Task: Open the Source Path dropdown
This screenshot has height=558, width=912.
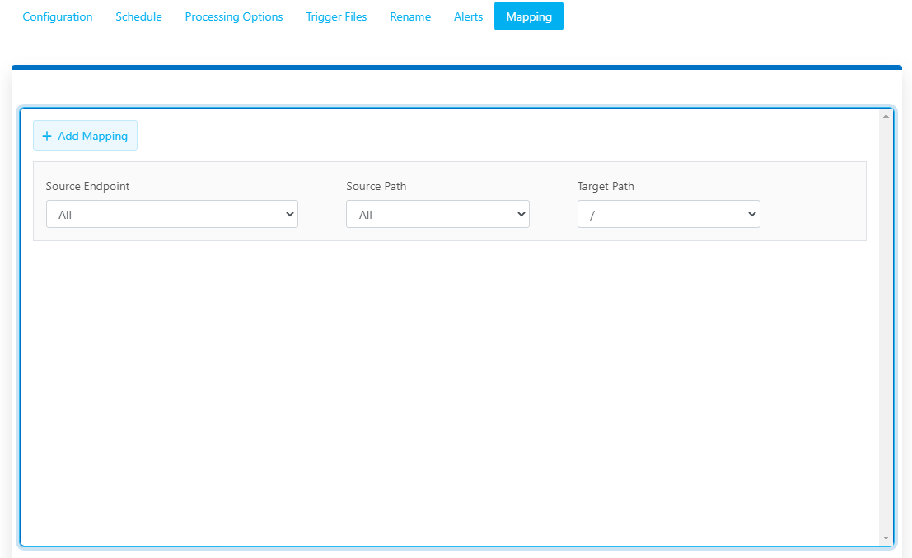Action: pos(437,214)
